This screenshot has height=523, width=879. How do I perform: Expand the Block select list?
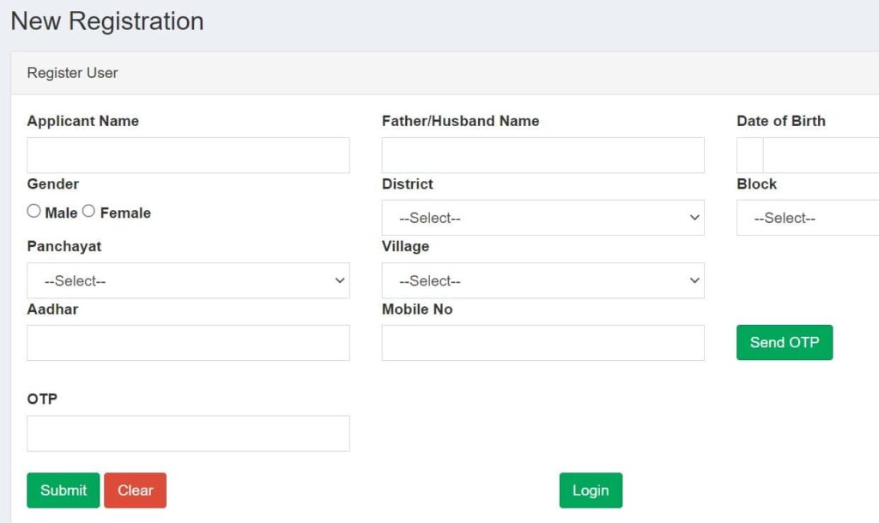click(807, 218)
